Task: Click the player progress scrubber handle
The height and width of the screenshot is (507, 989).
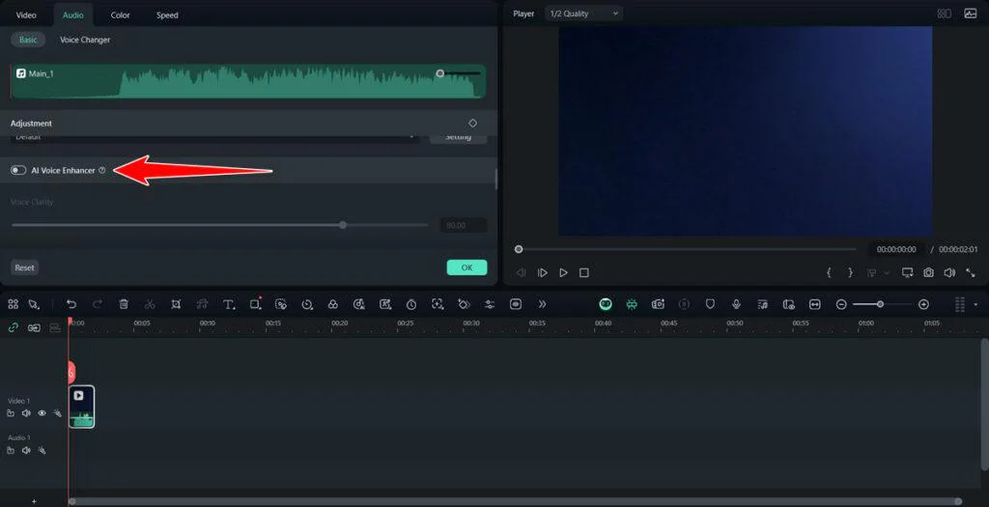Action: pos(519,249)
